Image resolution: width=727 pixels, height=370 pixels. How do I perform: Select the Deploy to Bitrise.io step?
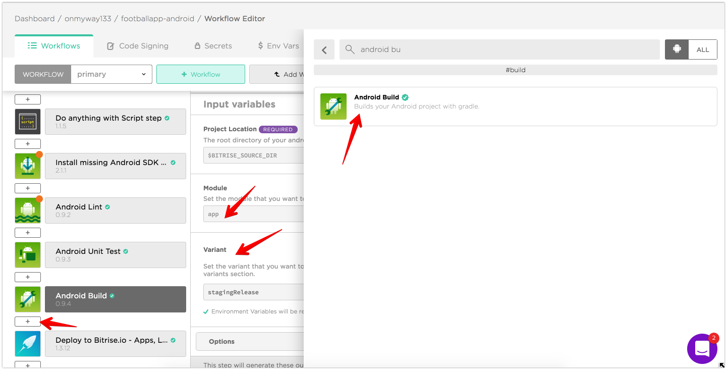pyautogui.click(x=116, y=344)
